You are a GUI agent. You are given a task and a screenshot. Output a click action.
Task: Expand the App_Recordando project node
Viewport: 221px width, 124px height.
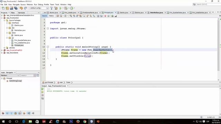pos(2,53)
